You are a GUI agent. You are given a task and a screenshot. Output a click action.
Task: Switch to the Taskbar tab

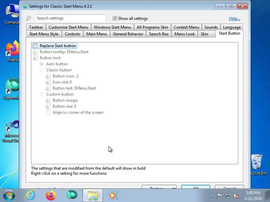[x=36, y=27]
